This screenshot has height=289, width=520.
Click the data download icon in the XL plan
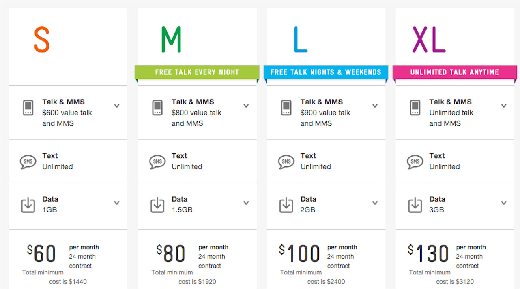coord(415,204)
